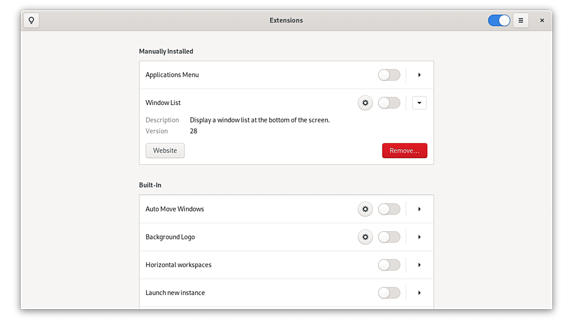The width and height of the screenshot is (573, 322).
Task: Switch on Launch new instance extension
Action: tap(389, 293)
